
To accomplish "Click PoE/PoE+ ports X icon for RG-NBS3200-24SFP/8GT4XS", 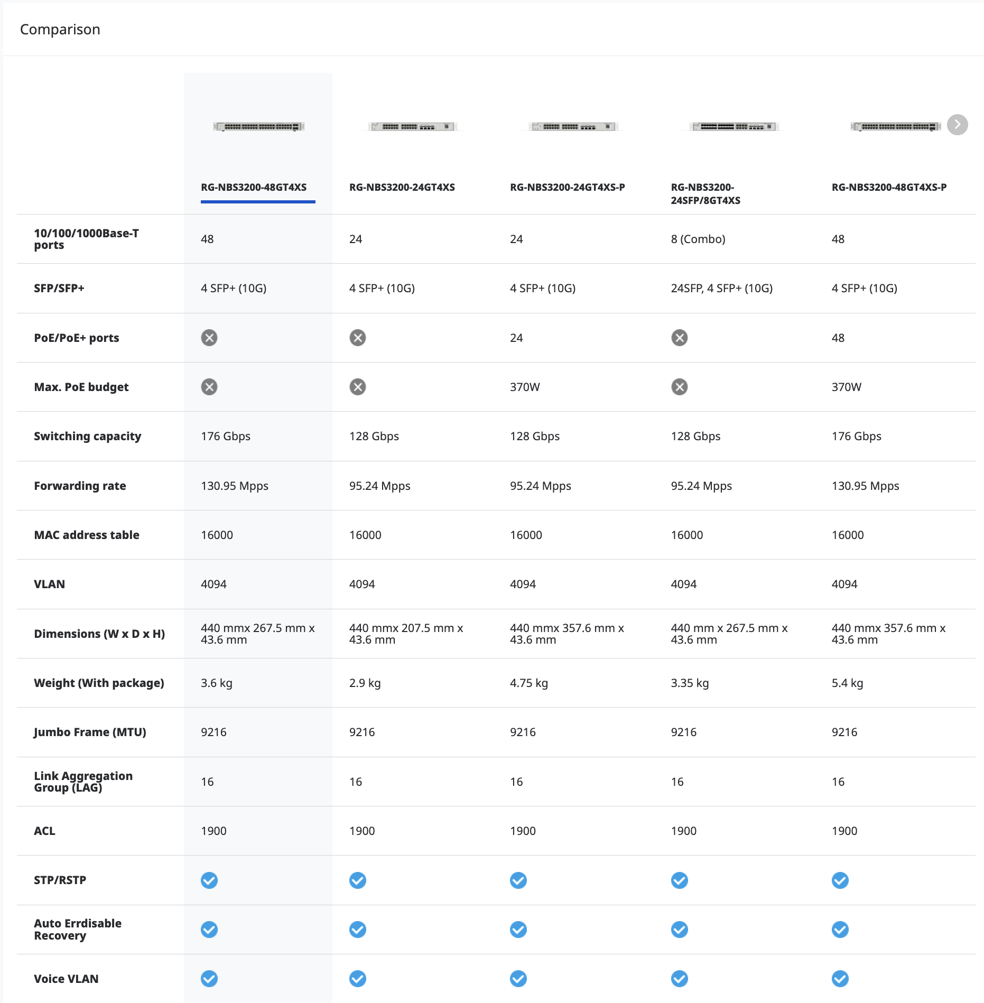I will pyautogui.click(x=680, y=338).
